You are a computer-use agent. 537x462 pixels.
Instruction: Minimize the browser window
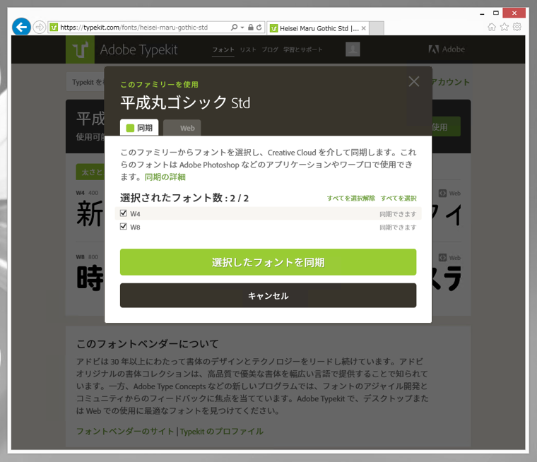coord(482,13)
